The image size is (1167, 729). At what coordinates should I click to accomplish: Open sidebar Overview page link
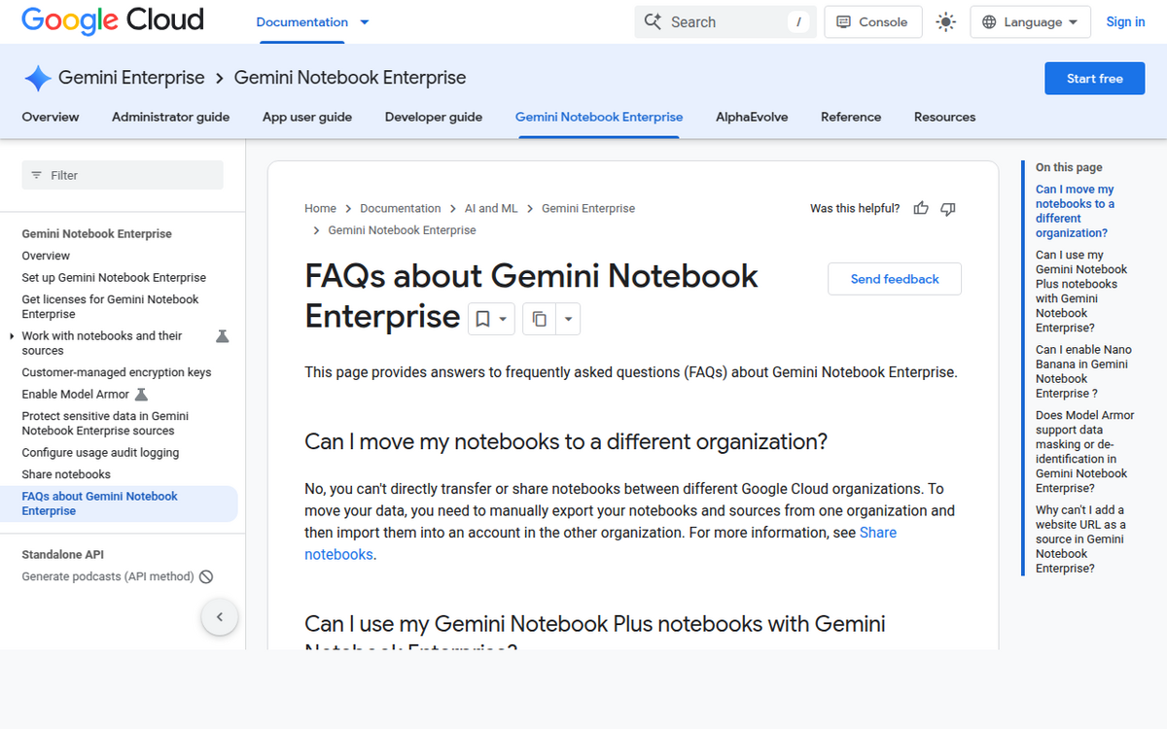(46, 257)
